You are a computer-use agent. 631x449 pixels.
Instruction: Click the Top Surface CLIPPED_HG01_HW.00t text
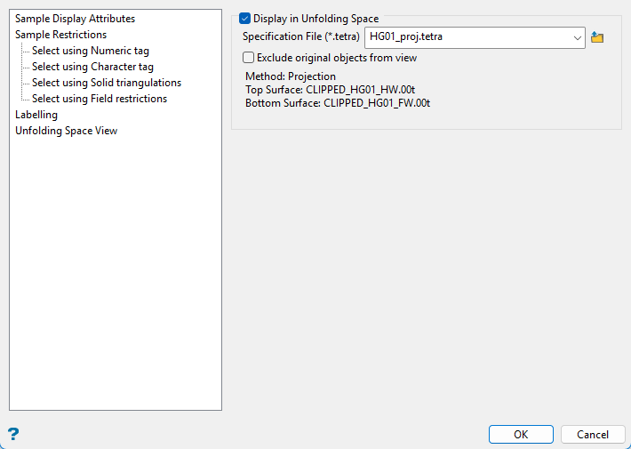[330, 90]
